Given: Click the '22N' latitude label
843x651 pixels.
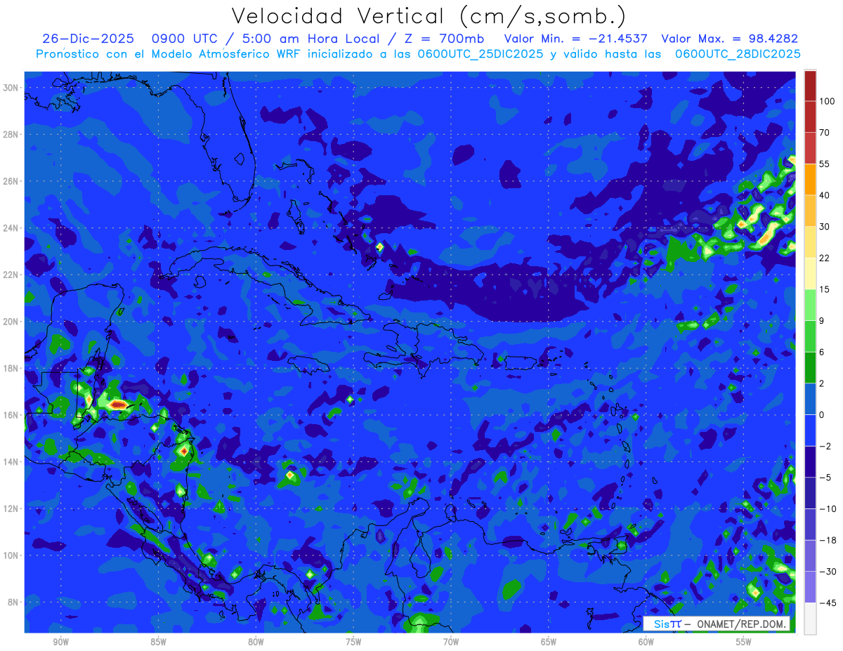Looking at the screenshot, I should [12, 275].
